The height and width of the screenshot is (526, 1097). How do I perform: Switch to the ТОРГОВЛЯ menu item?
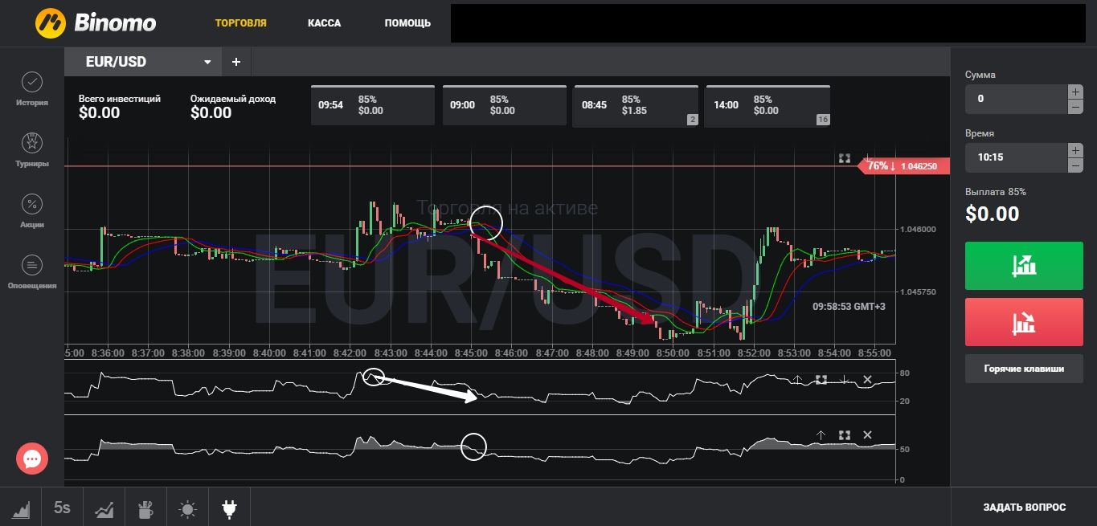[x=241, y=23]
